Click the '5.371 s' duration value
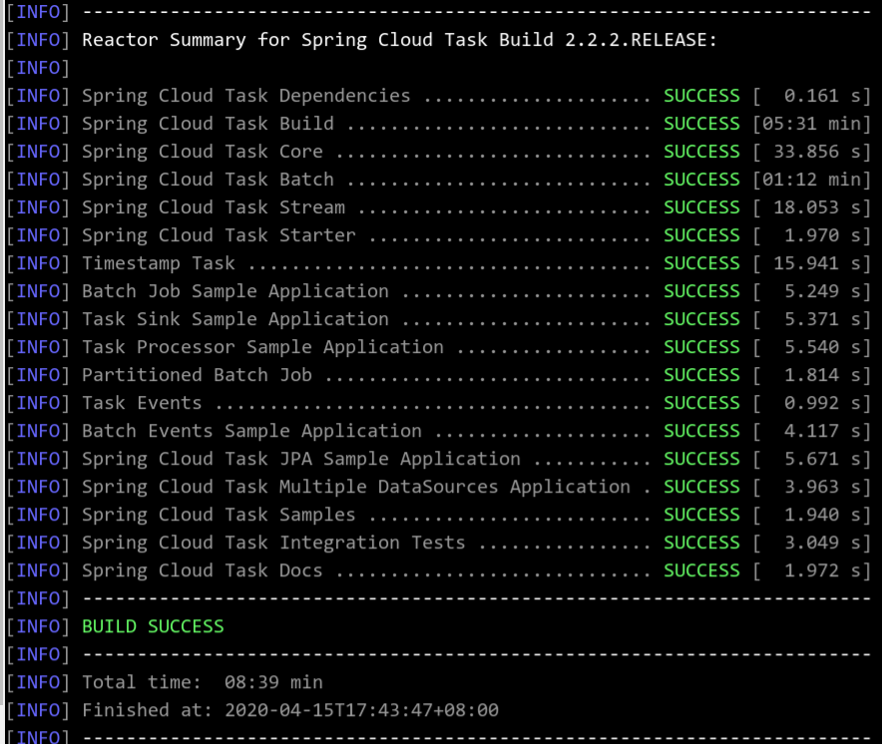This screenshot has height=744, width=882. 822,319
